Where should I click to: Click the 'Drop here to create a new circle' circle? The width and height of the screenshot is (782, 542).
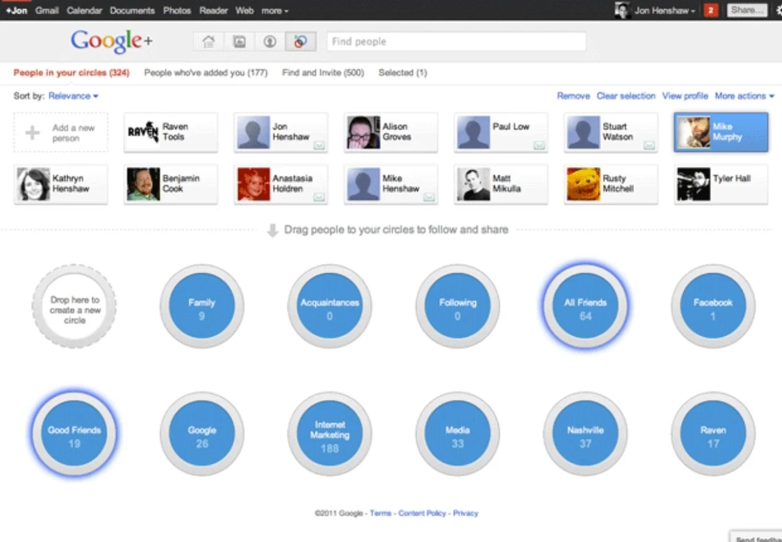tap(74, 306)
